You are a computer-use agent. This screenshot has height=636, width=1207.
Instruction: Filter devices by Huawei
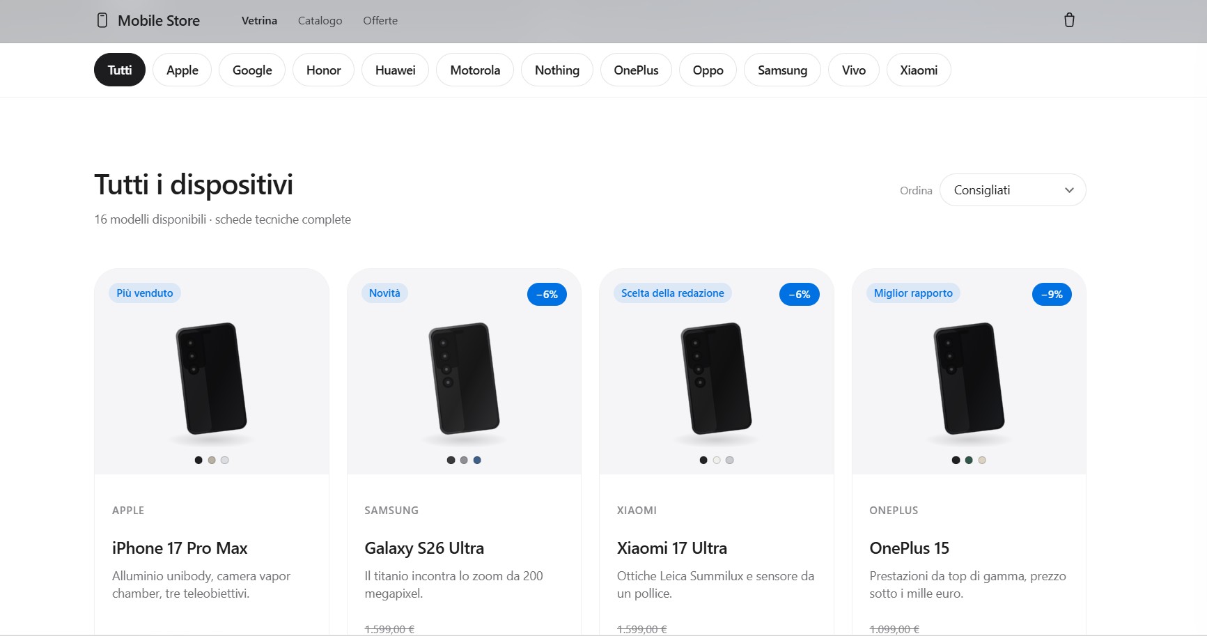[395, 70]
